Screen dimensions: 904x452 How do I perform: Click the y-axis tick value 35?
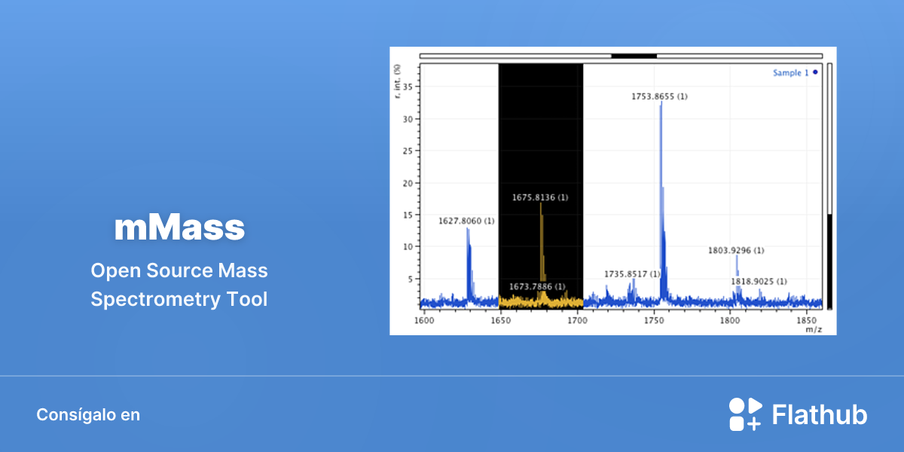coord(408,87)
